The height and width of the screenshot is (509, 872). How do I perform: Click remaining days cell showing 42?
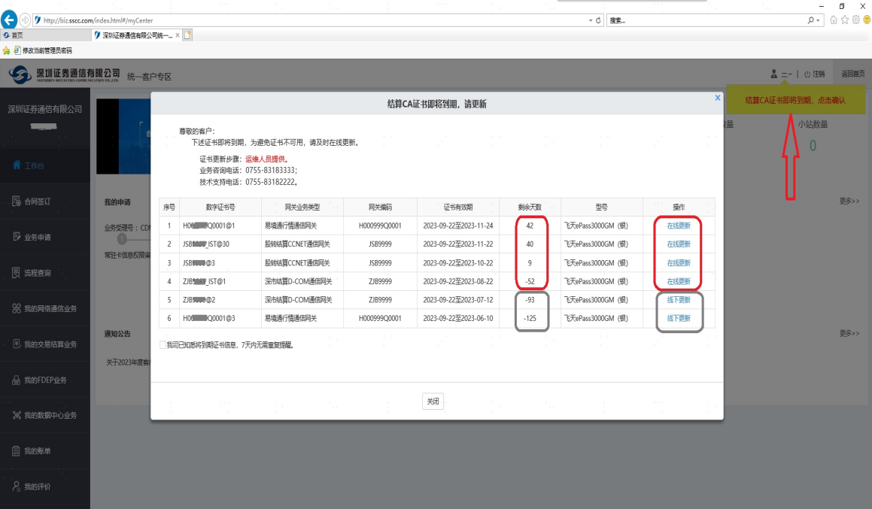coord(530,226)
